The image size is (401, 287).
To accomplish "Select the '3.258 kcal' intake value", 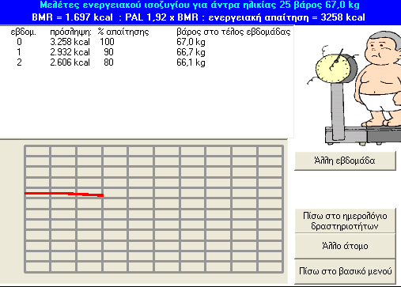I will 70,42.
